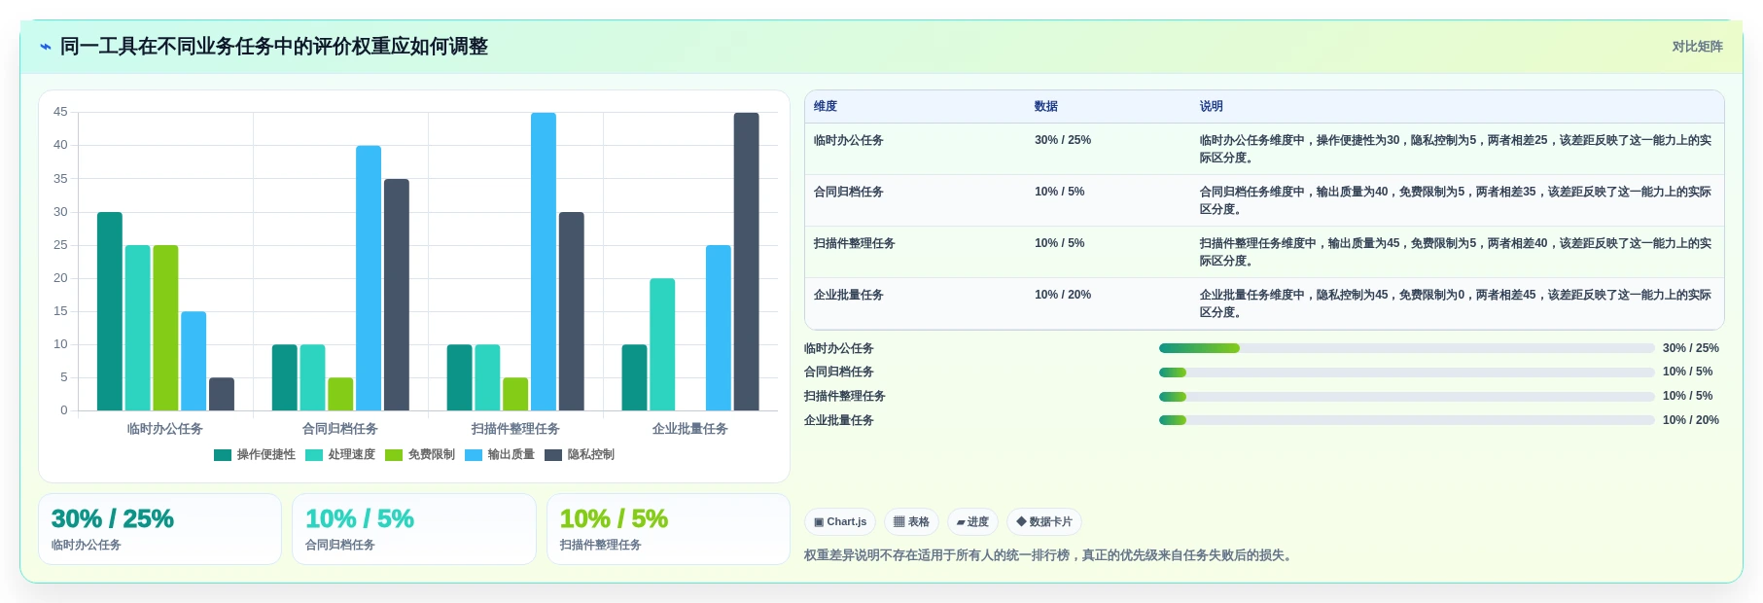
Task: Click the 扫描件整理任务 x-axis label
Action: point(515,429)
